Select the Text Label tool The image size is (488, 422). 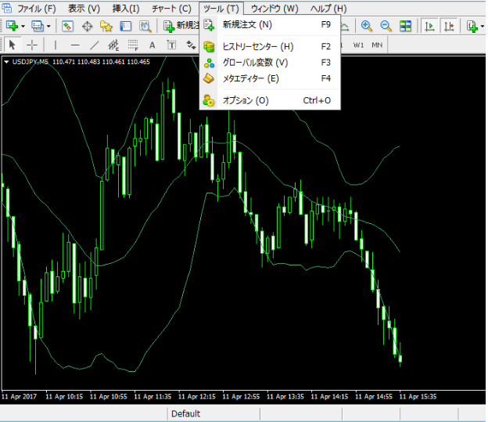(171, 45)
